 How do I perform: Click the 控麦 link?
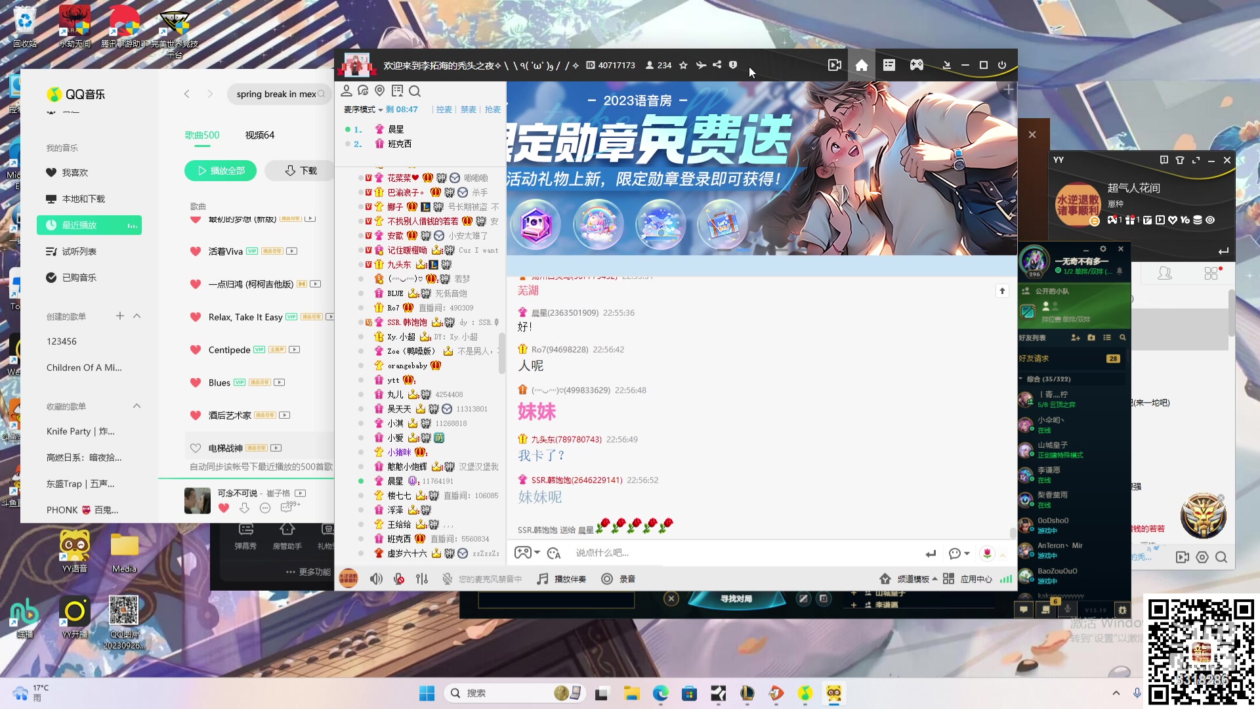444,110
